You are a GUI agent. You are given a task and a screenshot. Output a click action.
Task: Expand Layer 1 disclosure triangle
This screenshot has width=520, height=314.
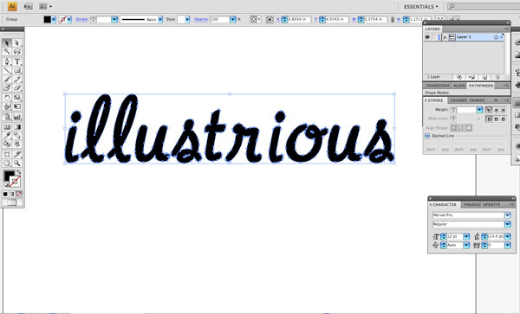(x=445, y=37)
